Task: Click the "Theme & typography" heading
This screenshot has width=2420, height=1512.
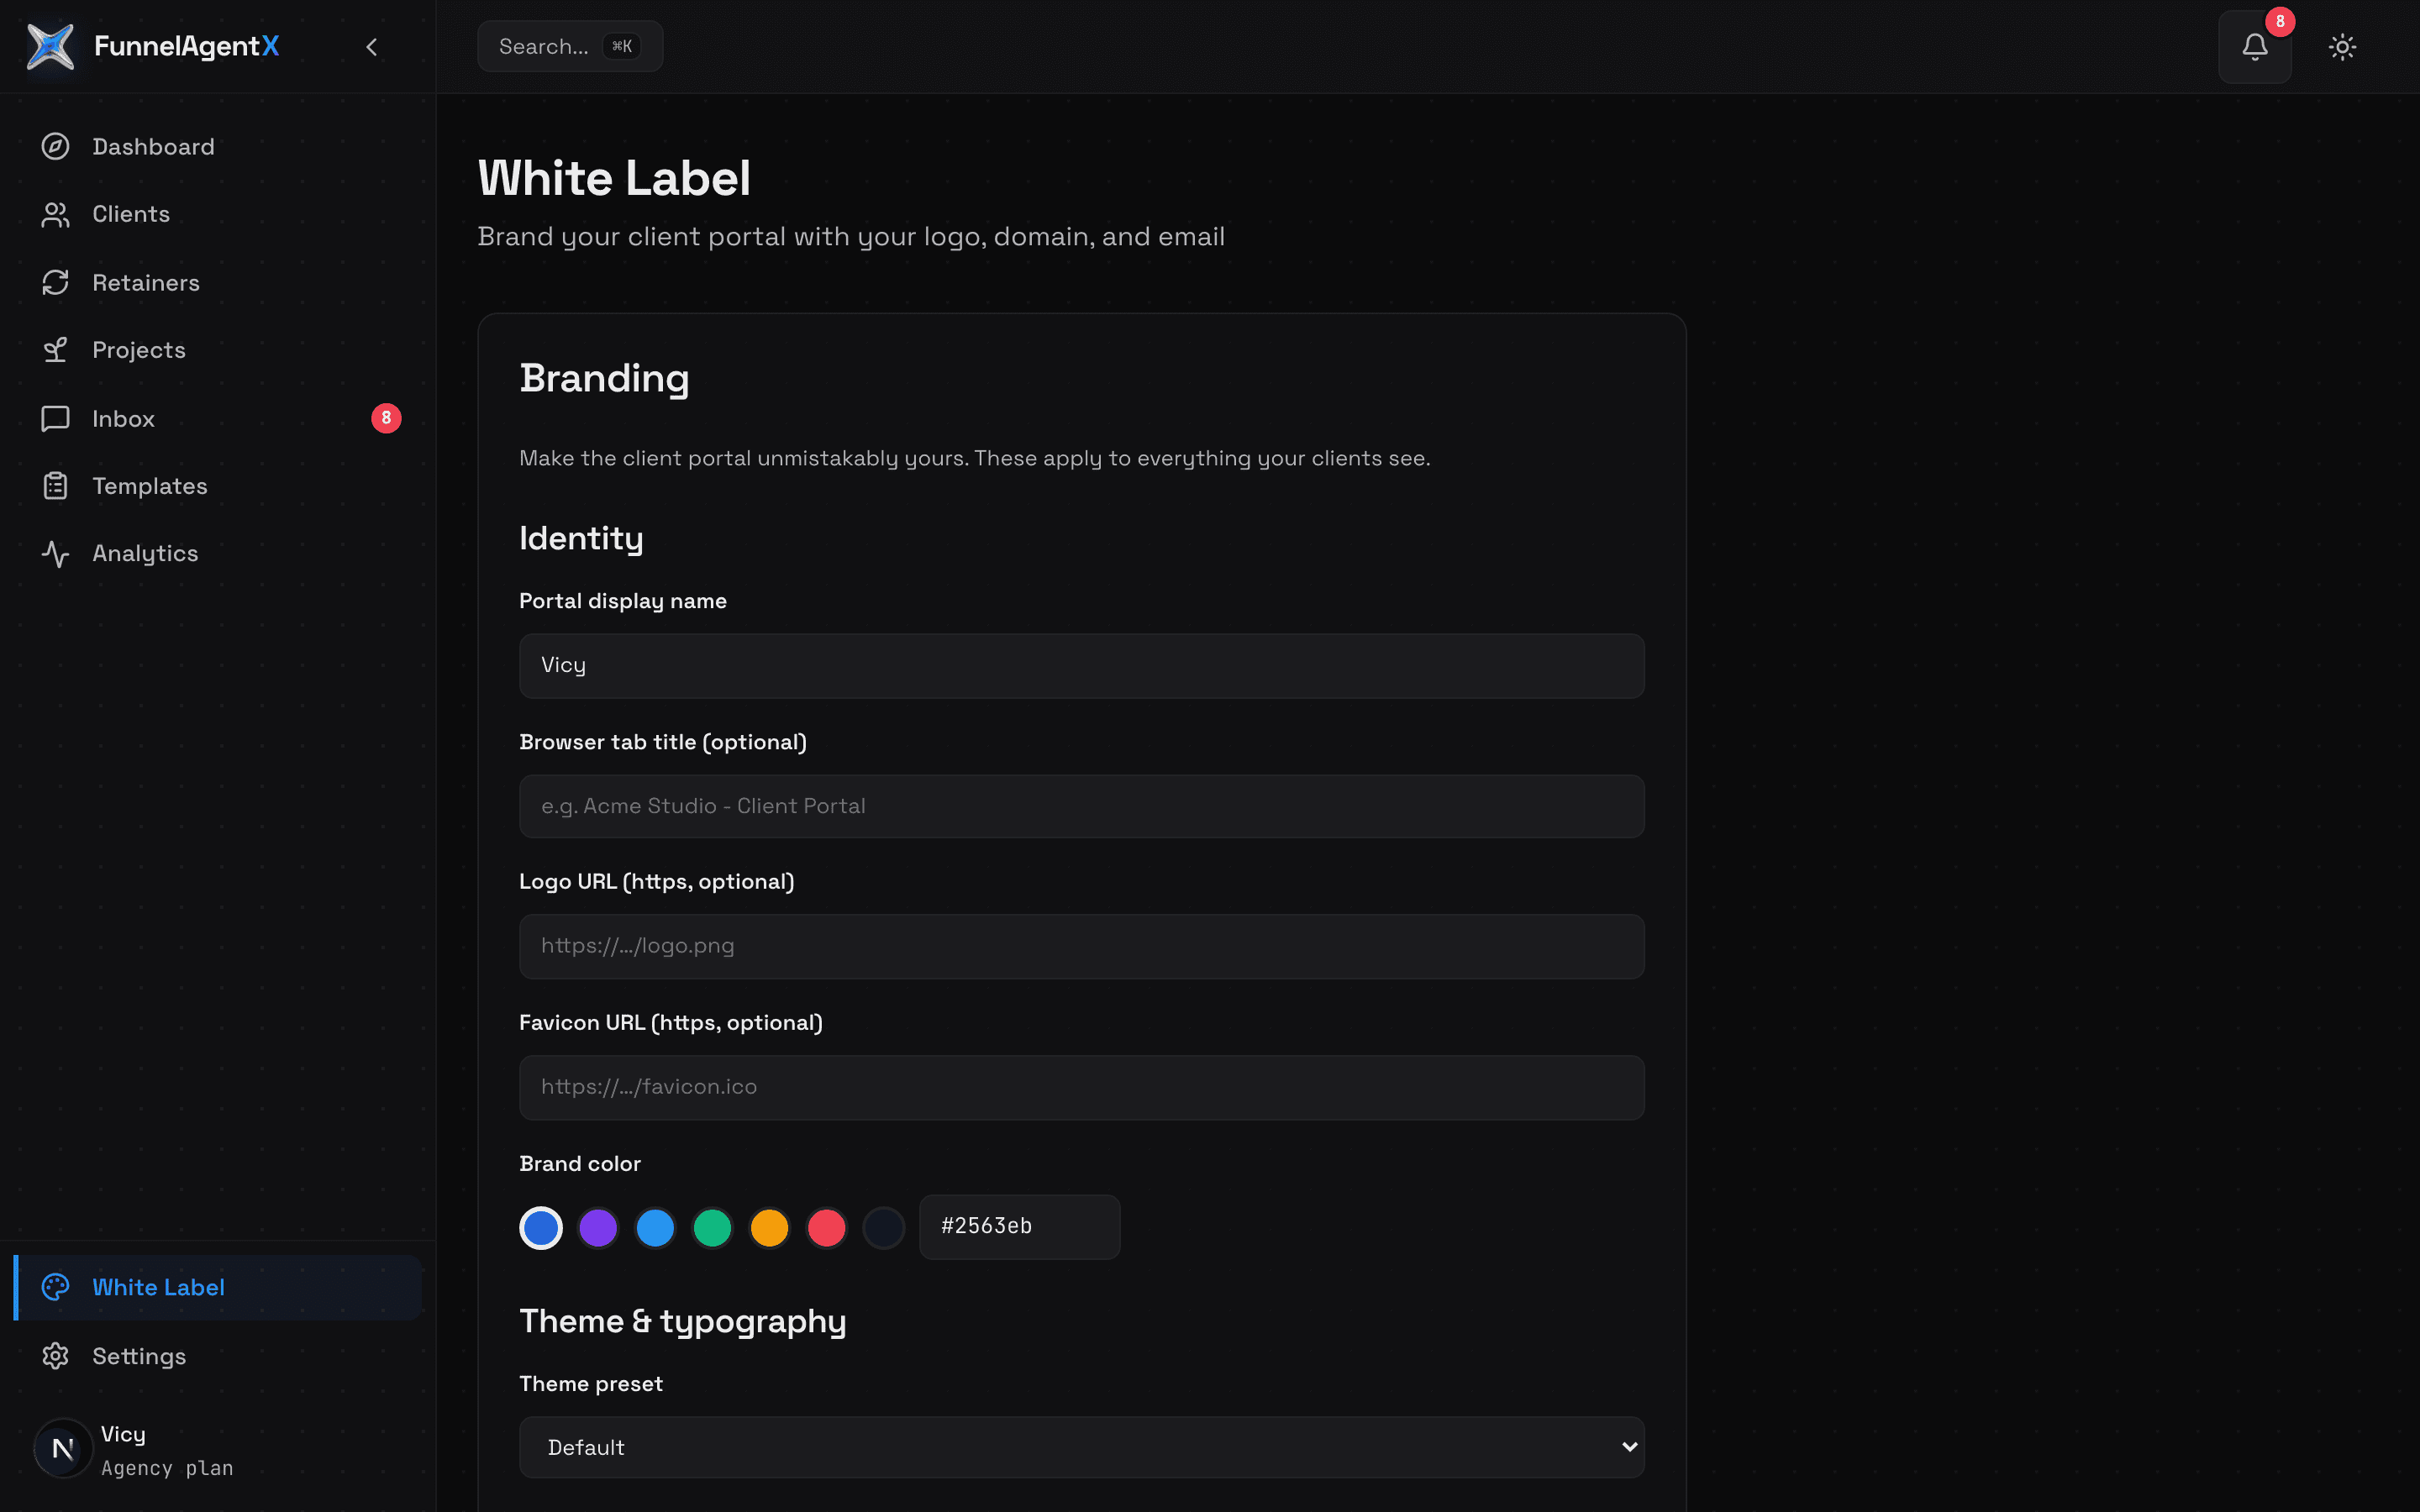Action: tap(682, 1321)
